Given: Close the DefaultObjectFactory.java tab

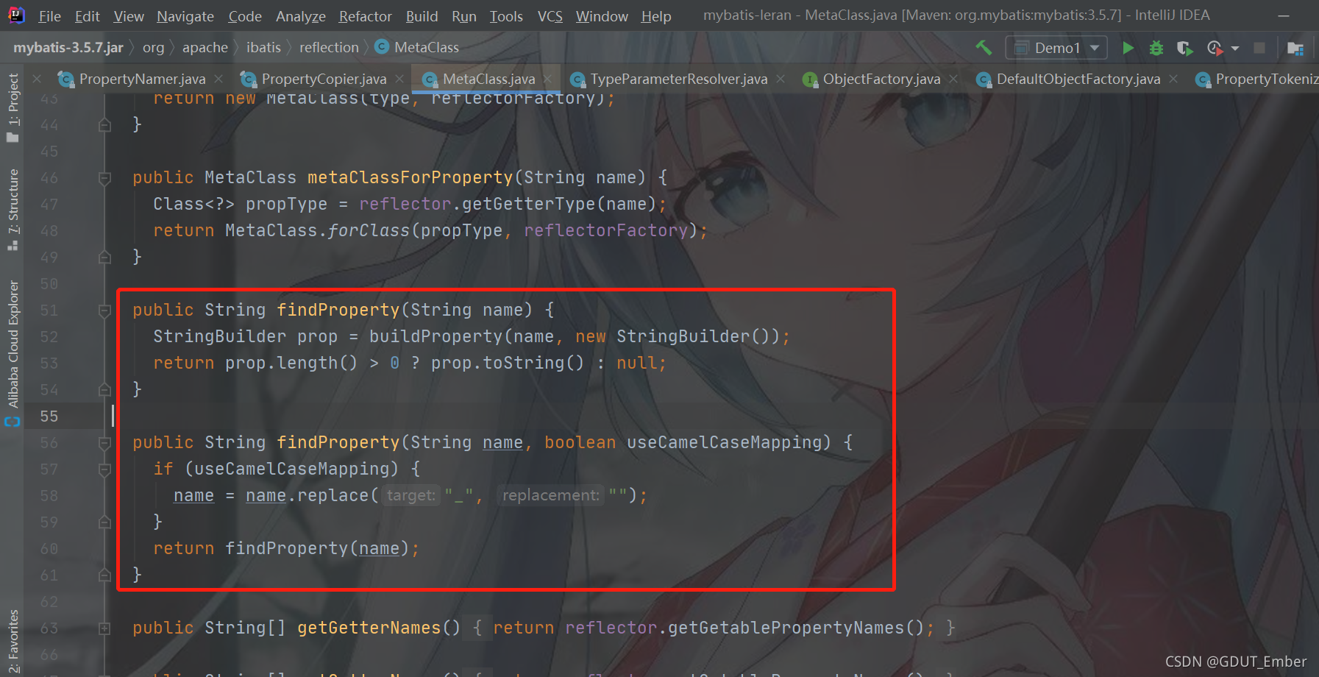Looking at the screenshot, I should (1173, 79).
